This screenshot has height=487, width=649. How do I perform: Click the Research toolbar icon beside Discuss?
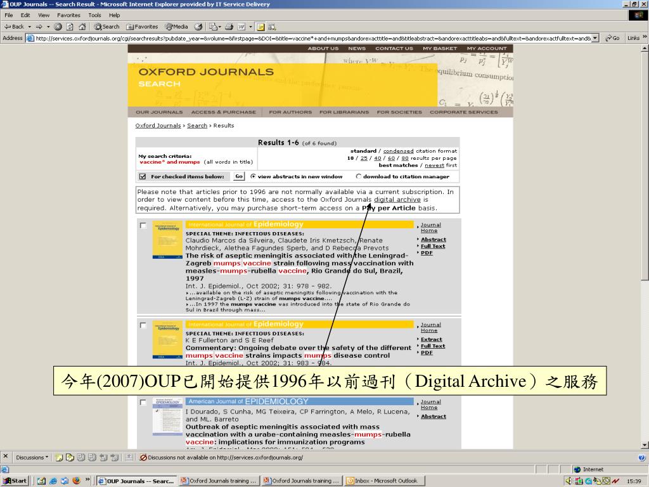click(x=272, y=27)
